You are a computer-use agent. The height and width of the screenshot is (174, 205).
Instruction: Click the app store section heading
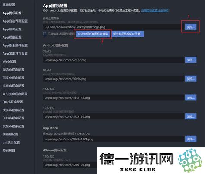click(50, 128)
